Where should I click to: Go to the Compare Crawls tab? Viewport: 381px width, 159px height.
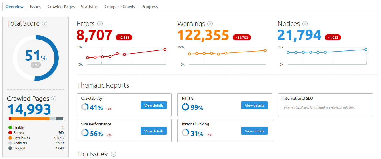coord(120,7)
